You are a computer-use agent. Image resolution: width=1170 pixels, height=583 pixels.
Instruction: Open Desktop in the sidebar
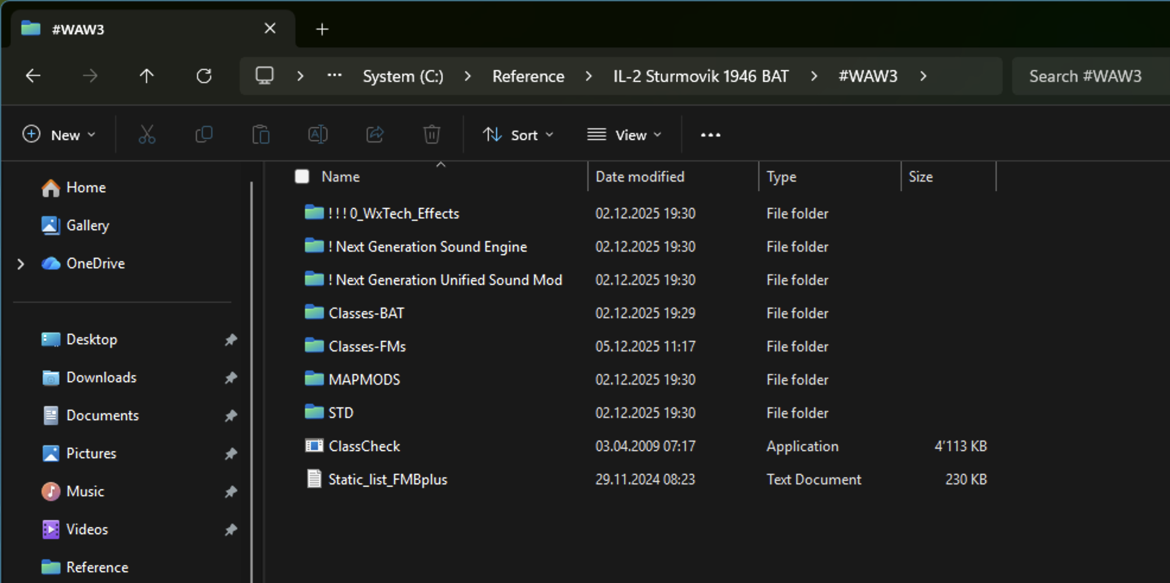(x=80, y=340)
